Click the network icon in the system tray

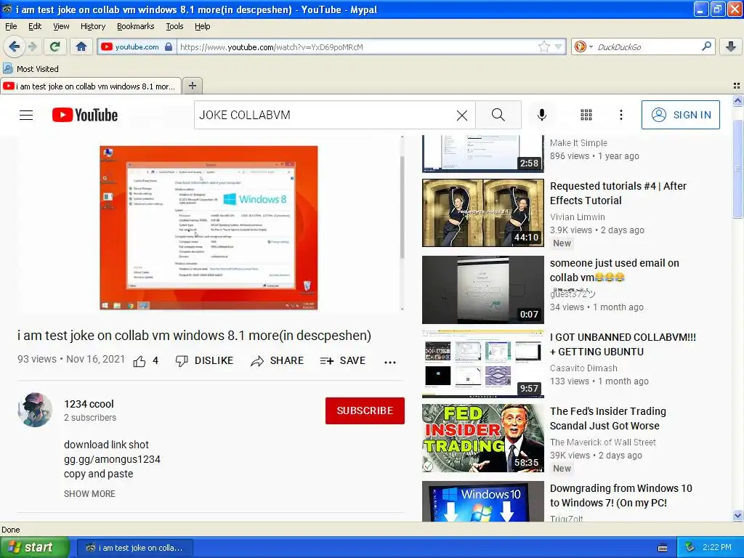point(690,547)
